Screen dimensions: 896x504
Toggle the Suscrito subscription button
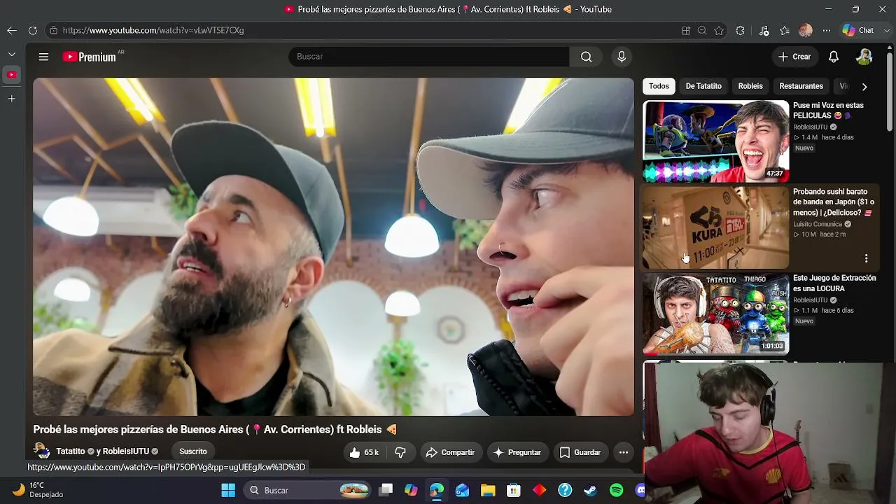pyautogui.click(x=193, y=451)
